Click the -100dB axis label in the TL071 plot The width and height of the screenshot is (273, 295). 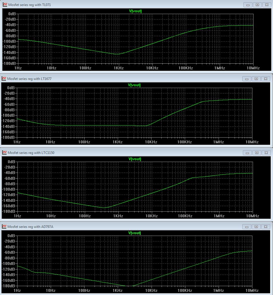[9, 41]
